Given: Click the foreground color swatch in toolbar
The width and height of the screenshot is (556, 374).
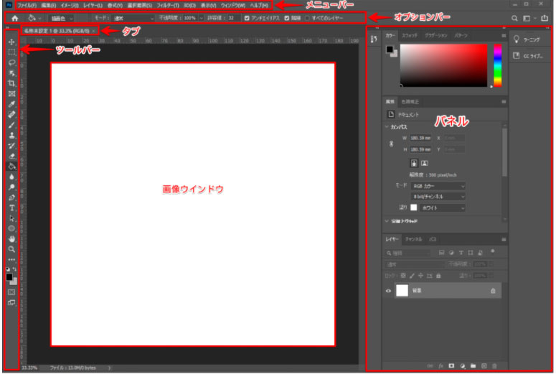Looking at the screenshot, I should tap(9, 277).
